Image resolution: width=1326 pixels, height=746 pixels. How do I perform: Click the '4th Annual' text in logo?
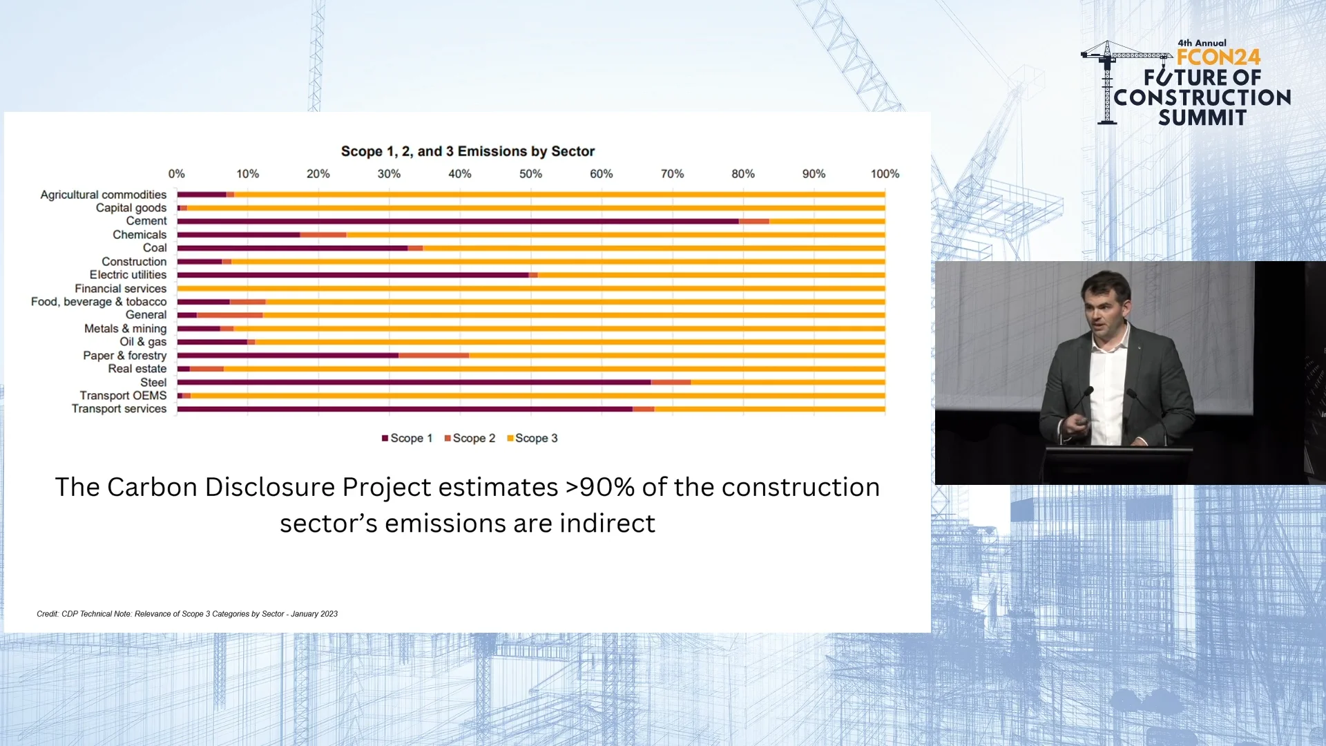1202,43
